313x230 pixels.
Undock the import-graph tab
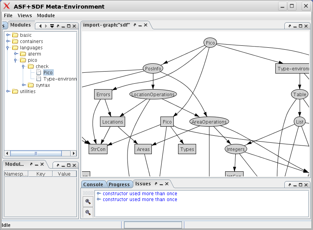tap(135, 25)
